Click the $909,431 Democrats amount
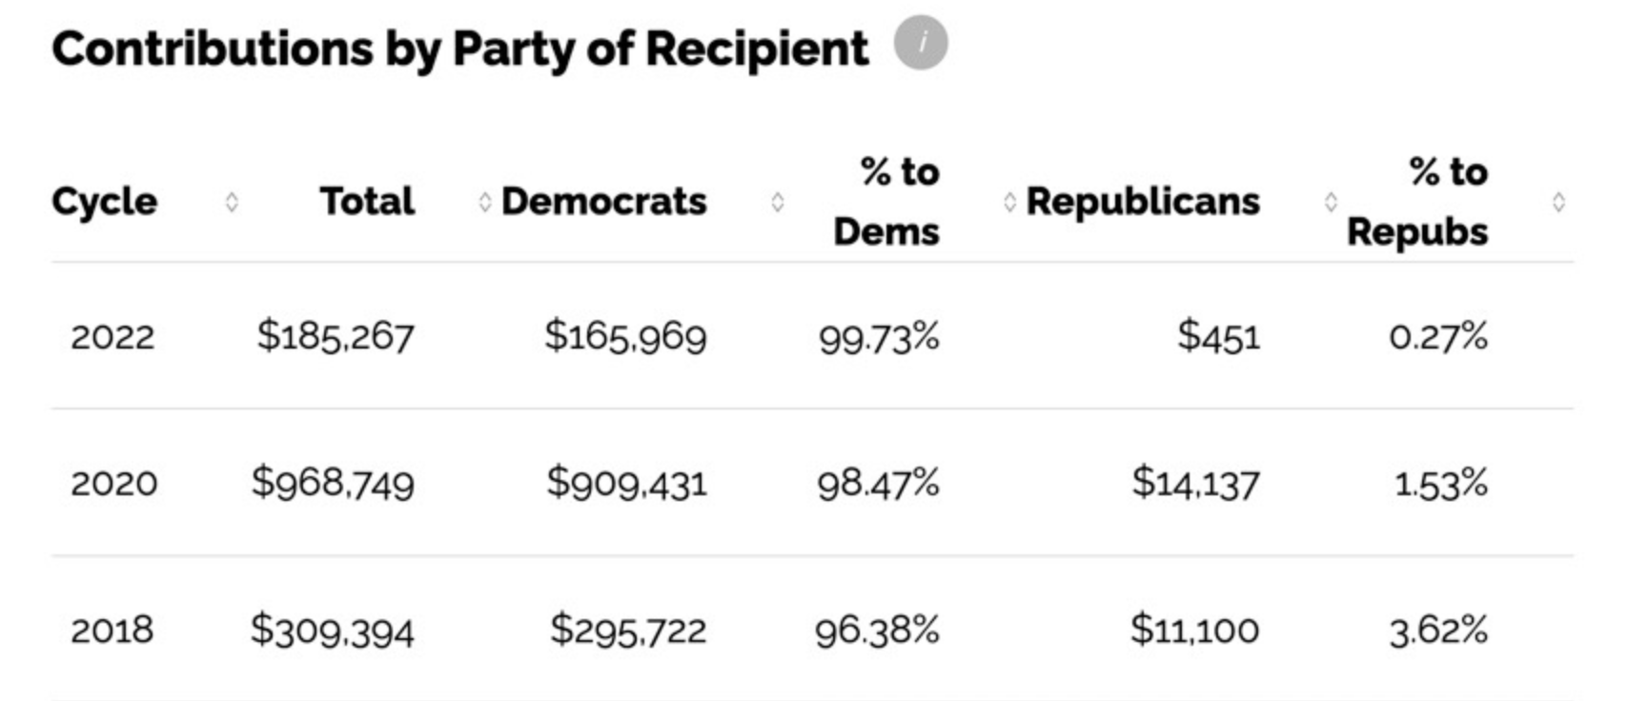The height and width of the screenshot is (701, 1628). [626, 483]
